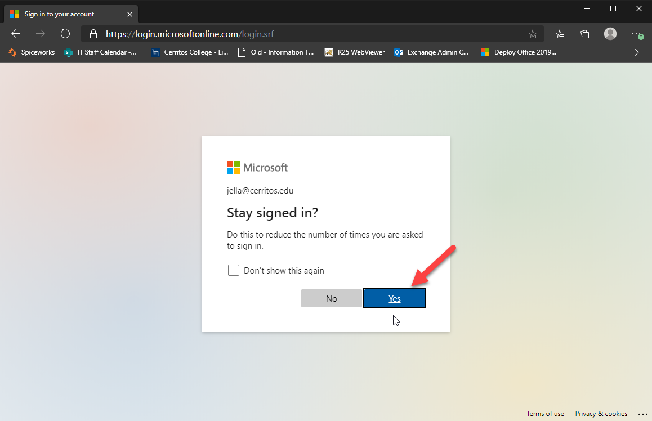652x421 pixels.
Task: Select the Sign in to your account tab
Action: [71, 14]
